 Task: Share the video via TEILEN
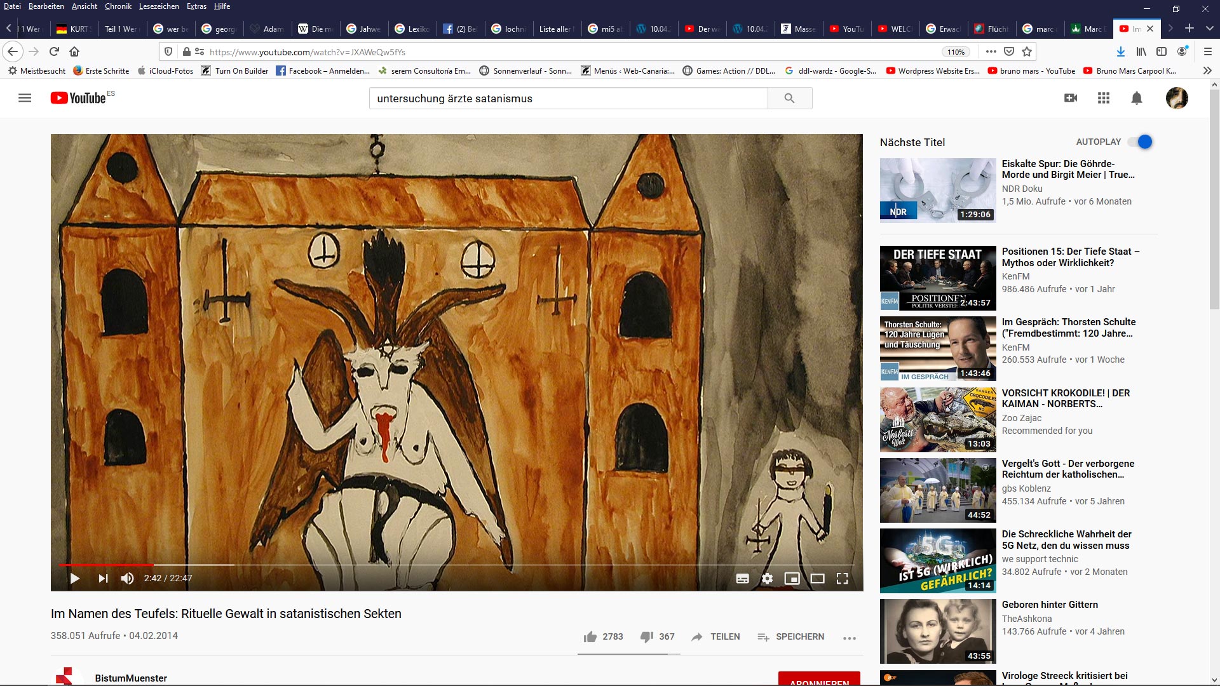coord(715,636)
